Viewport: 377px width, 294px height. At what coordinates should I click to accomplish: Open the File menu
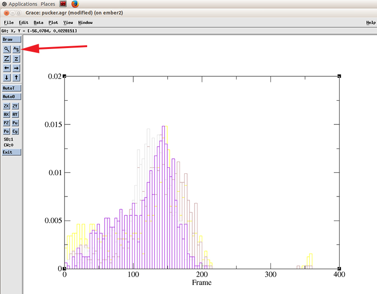click(8, 23)
